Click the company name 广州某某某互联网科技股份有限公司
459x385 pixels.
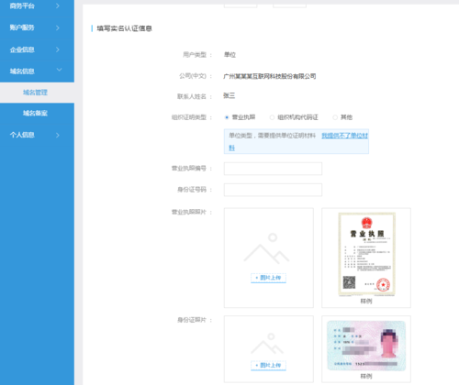(x=270, y=76)
